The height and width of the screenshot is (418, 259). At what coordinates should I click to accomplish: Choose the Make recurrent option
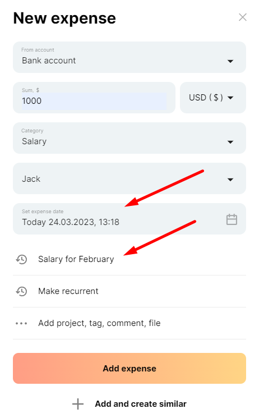[x=68, y=291]
